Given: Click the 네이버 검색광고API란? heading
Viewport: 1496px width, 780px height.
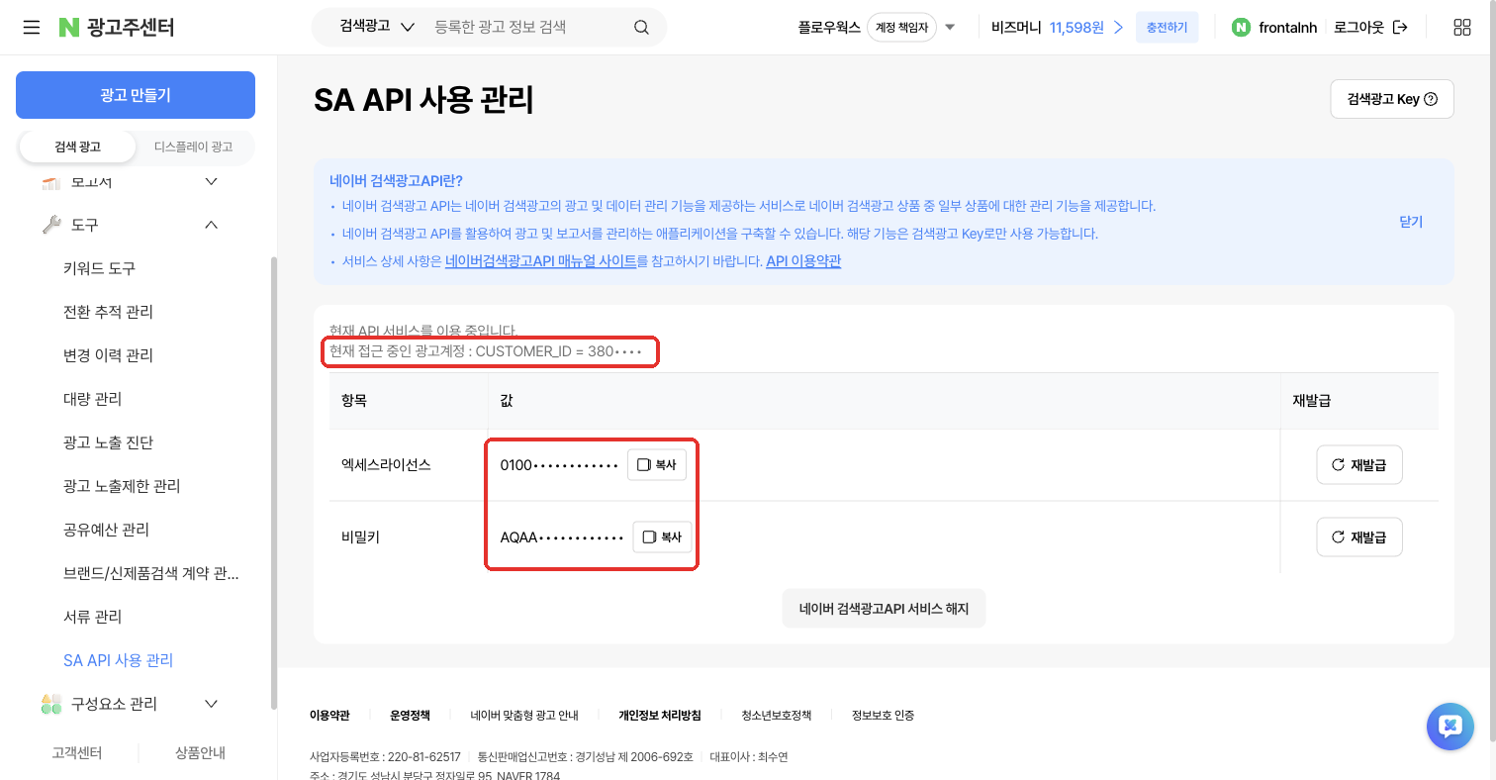Looking at the screenshot, I should click(396, 180).
